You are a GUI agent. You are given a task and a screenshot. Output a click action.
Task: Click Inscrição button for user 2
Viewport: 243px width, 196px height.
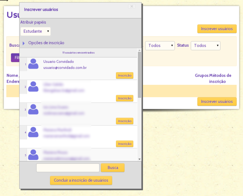pyautogui.click(x=124, y=98)
